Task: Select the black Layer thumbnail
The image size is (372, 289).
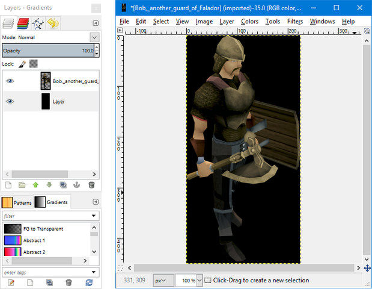Action: [x=46, y=102]
